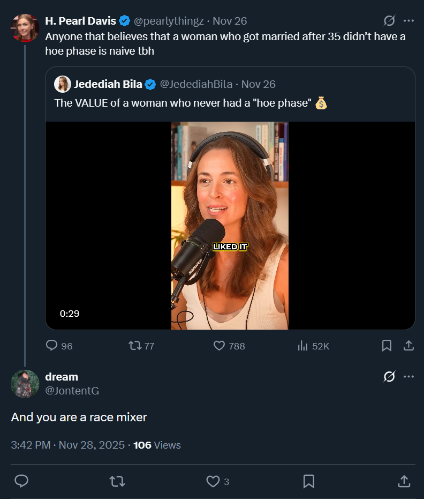The width and height of the screenshot is (424, 499).
Task: Share the H. Pearl Davis post
Action: (x=408, y=346)
